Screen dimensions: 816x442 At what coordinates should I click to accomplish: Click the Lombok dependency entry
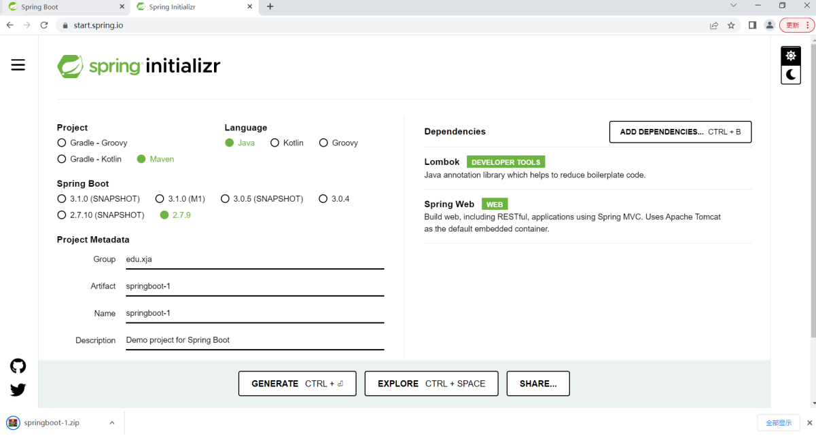coord(588,168)
